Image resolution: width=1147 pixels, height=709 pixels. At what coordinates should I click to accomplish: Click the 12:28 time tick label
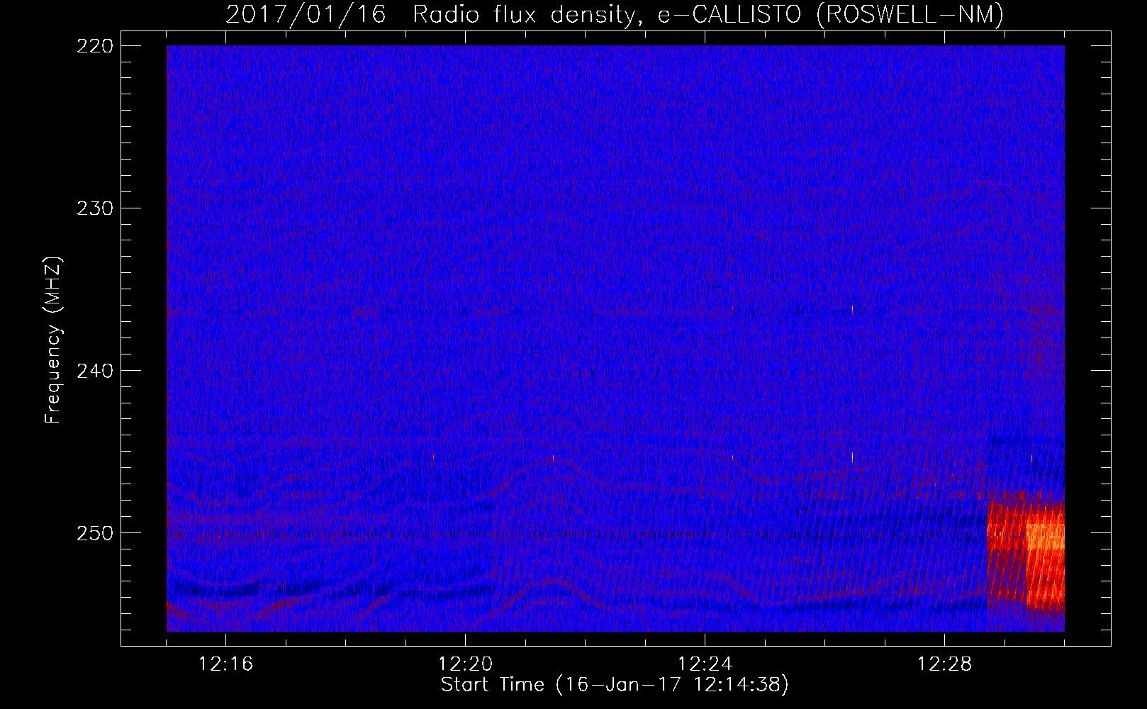944,664
